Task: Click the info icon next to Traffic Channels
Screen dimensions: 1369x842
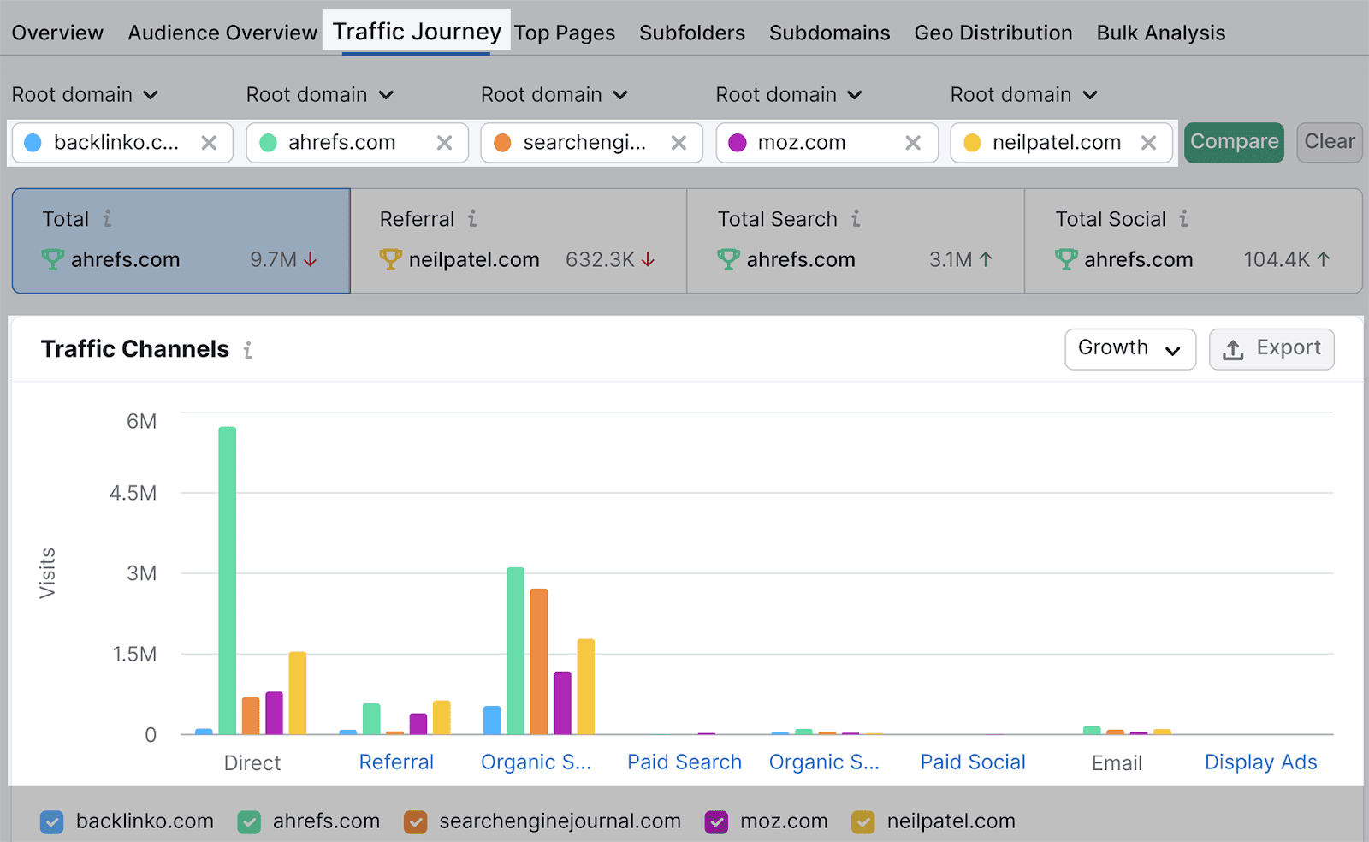Action: [247, 348]
